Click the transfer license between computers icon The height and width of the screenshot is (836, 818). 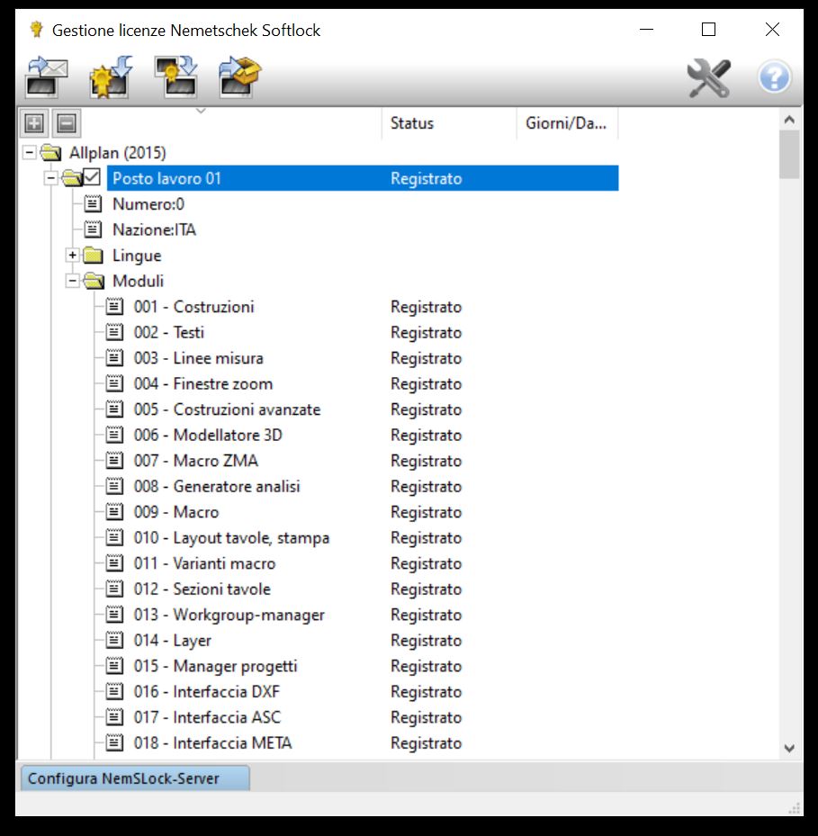point(175,77)
